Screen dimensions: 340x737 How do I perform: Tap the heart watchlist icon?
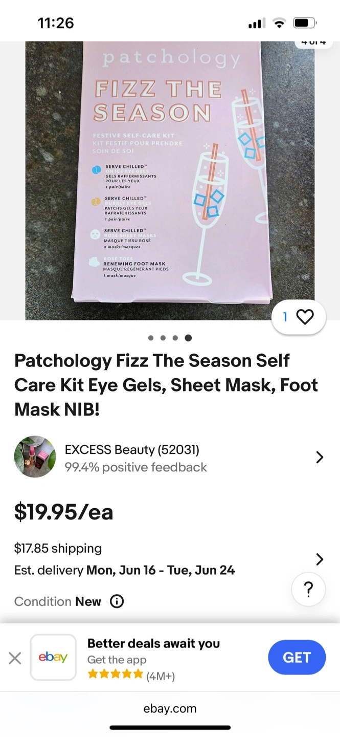point(305,317)
